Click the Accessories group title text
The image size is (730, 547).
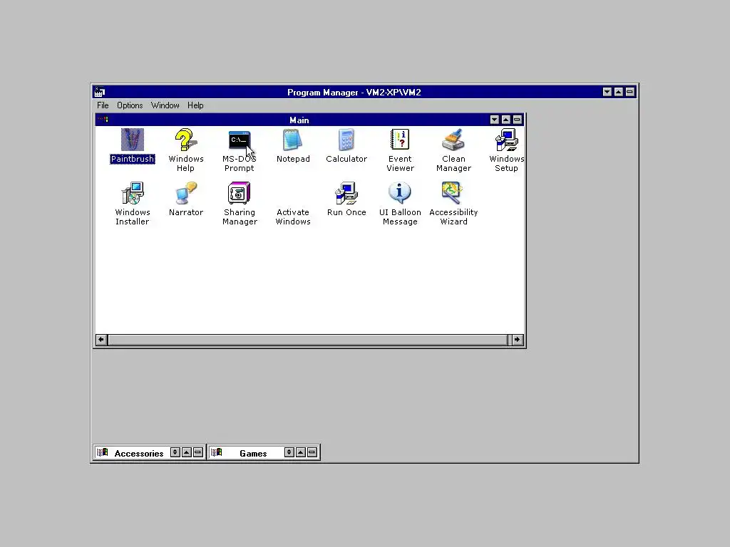[x=139, y=453]
